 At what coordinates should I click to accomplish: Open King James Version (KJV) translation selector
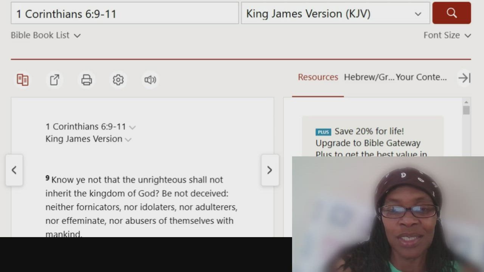tap(335, 13)
